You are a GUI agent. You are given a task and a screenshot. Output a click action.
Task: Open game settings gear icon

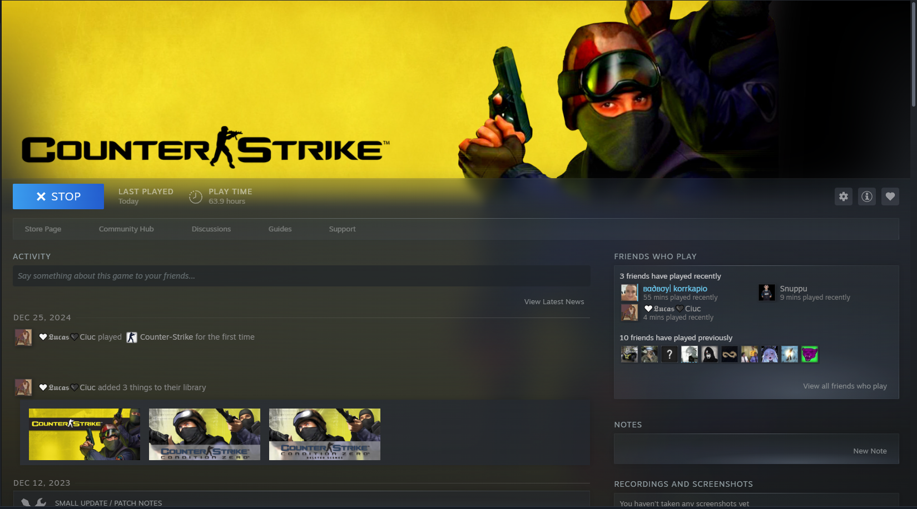[844, 196]
